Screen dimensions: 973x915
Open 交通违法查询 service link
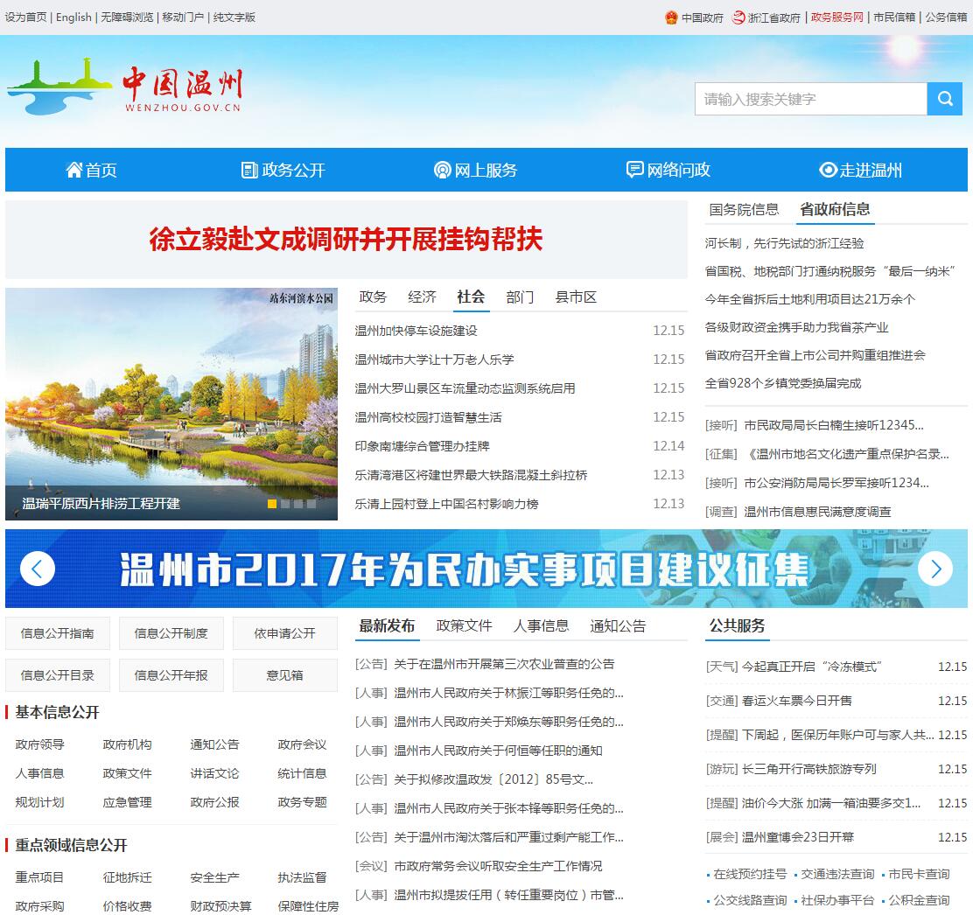(x=837, y=874)
